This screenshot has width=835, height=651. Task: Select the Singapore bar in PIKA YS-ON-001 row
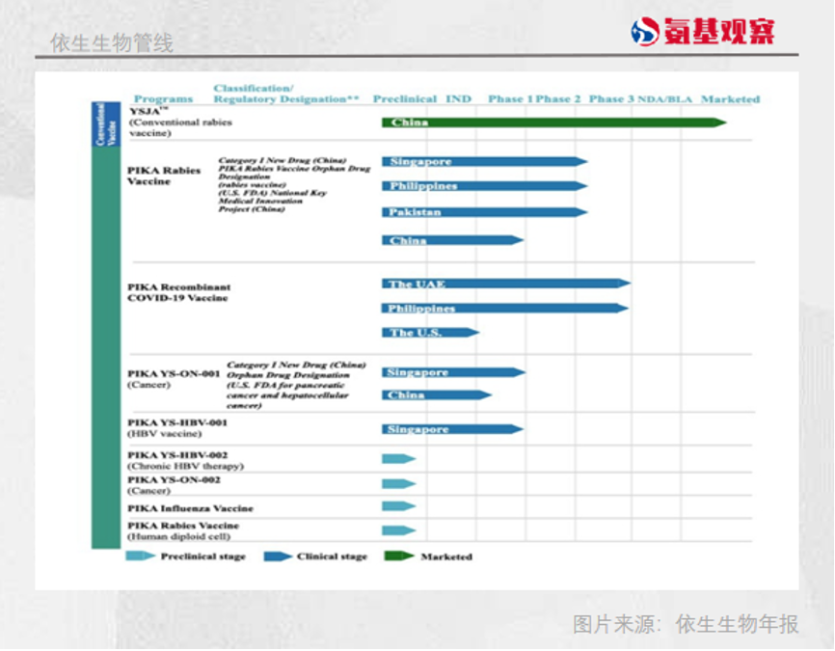pos(454,372)
